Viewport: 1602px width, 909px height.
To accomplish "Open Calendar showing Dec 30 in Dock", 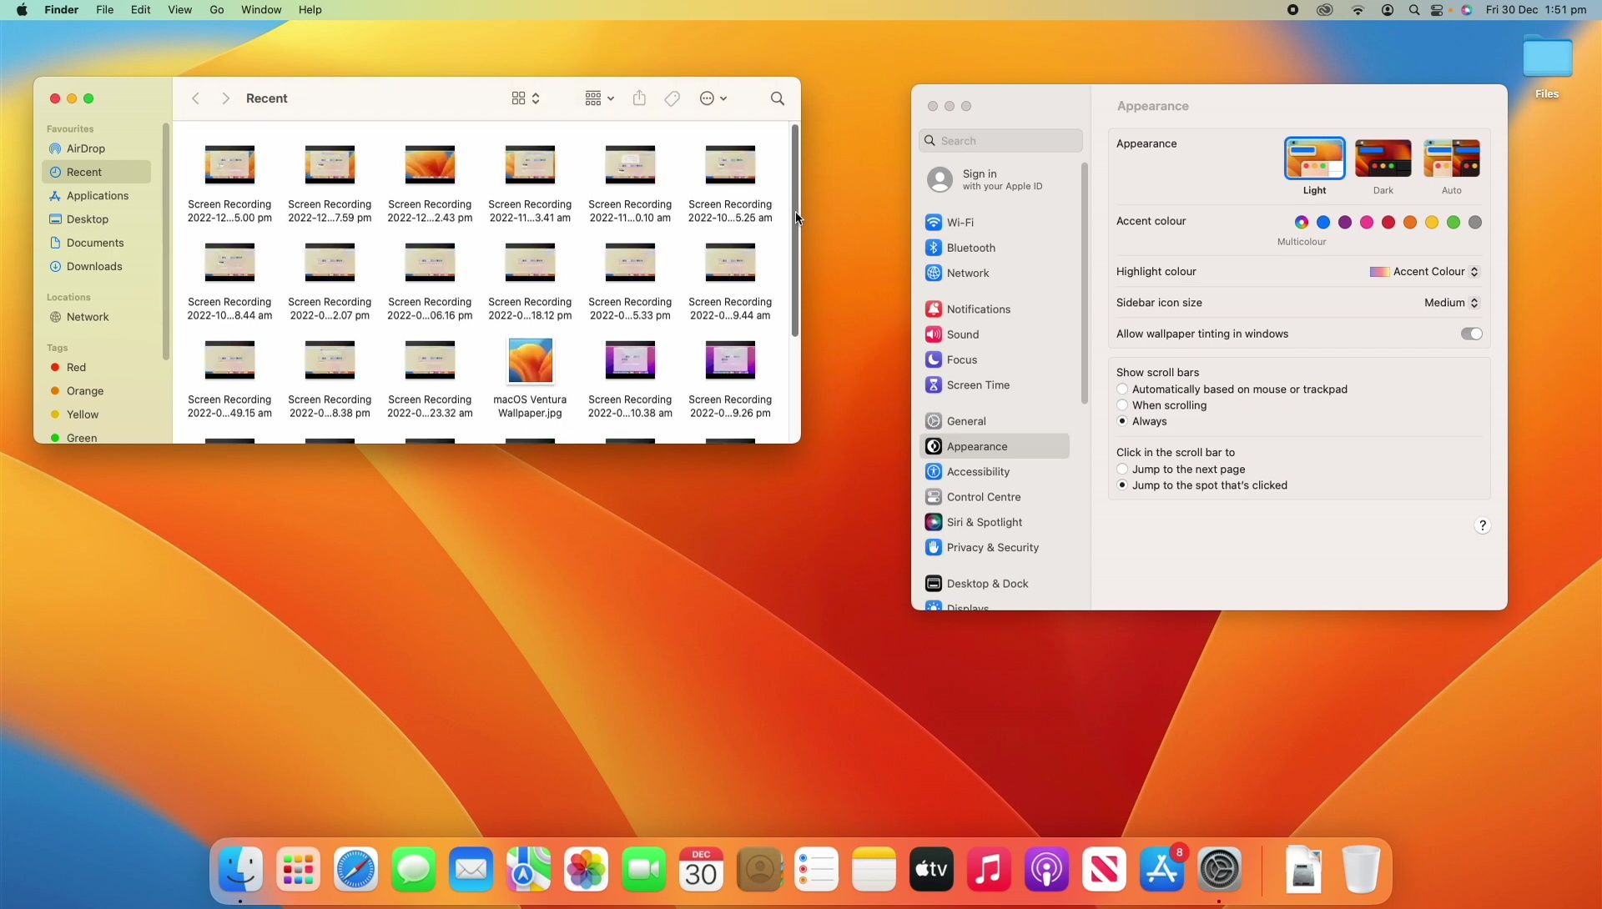I will point(702,870).
